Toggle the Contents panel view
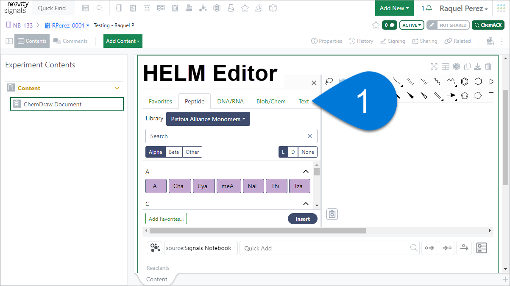Screen dimensions: 510x286 [32, 41]
